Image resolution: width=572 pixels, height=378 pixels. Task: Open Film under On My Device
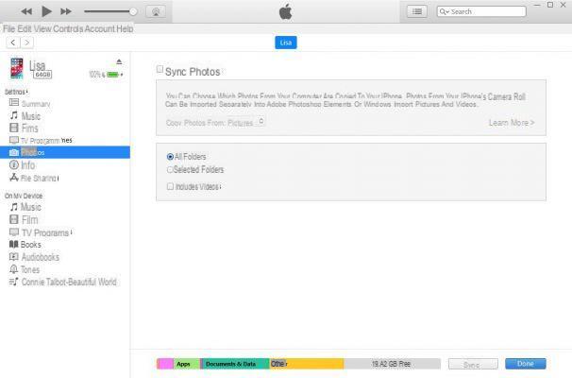point(24,219)
